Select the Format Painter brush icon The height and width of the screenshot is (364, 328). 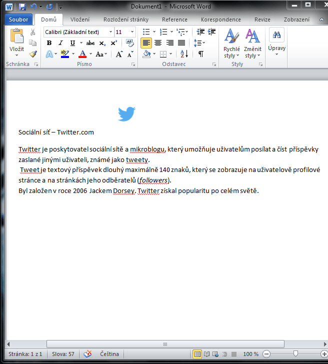click(33, 54)
